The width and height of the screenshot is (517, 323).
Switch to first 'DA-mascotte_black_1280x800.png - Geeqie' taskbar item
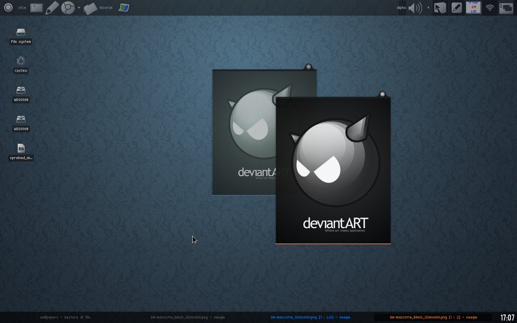pos(188,317)
